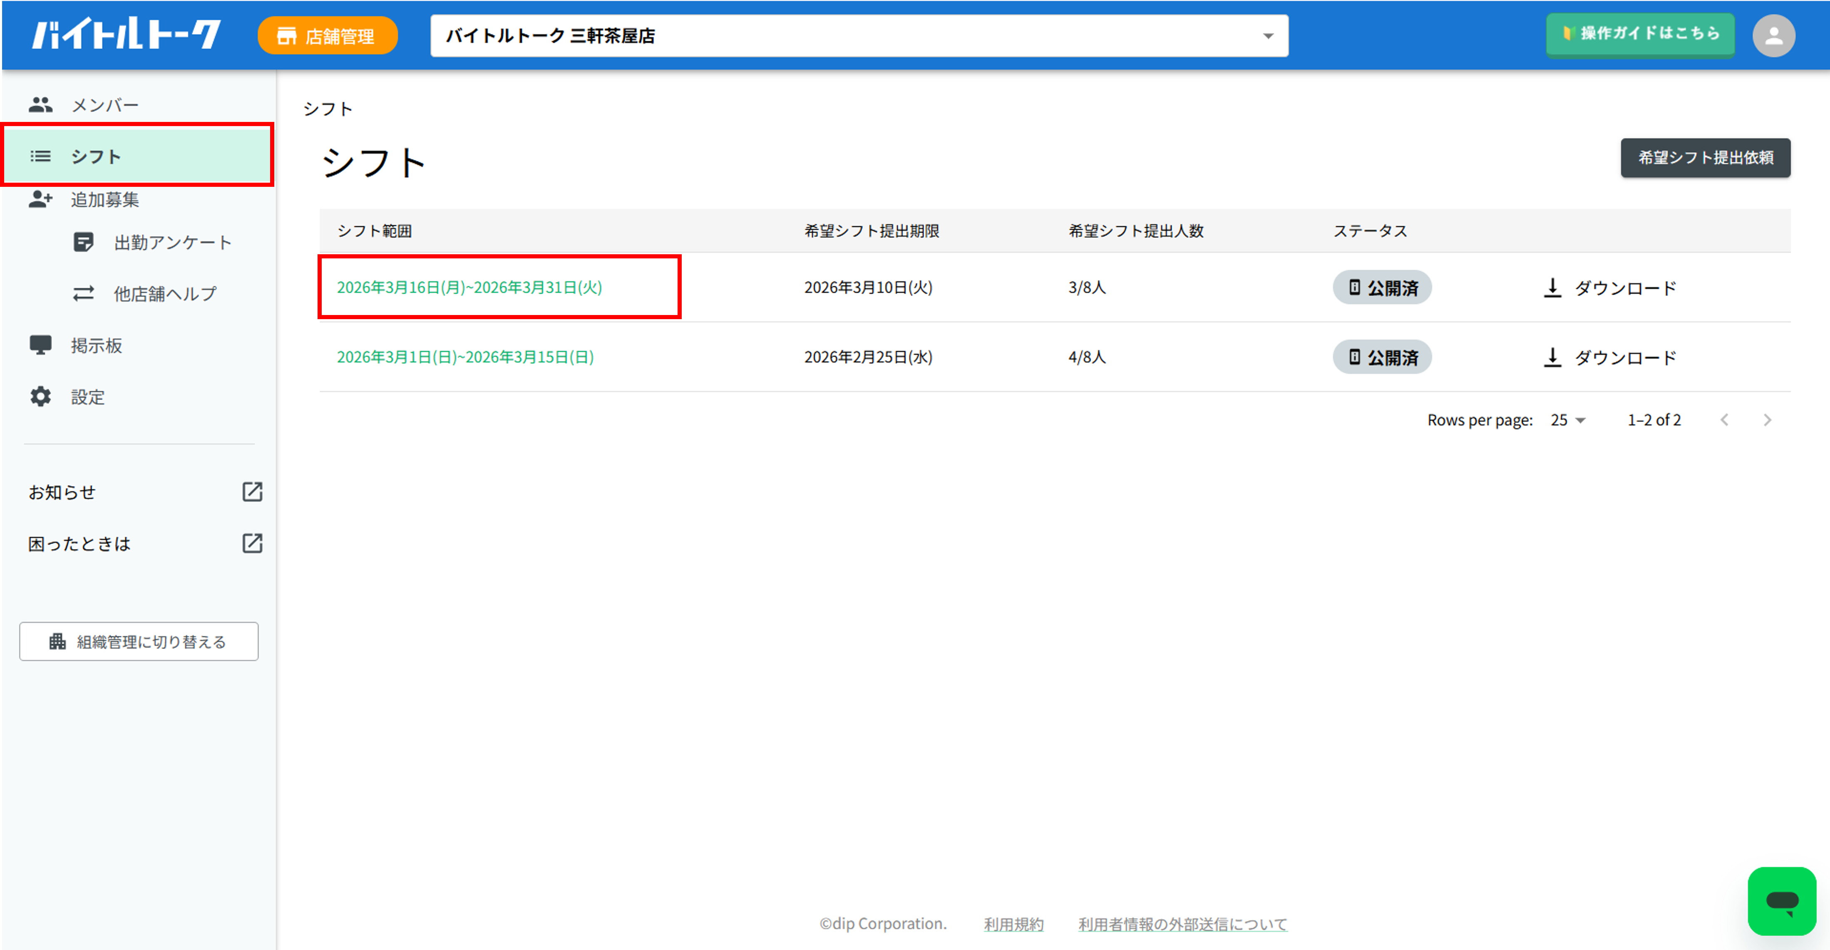Open 操作ガイドはこちら guide button
1830x950 pixels.
(1640, 34)
